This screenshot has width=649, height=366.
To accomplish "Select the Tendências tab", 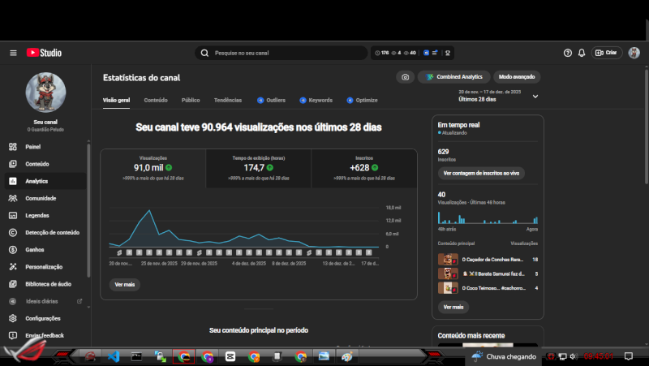I will click(227, 100).
